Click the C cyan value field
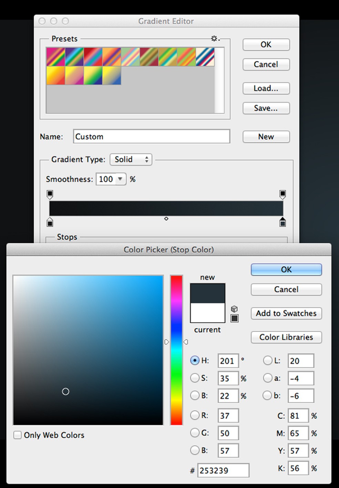339x488 pixels. [298, 416]
